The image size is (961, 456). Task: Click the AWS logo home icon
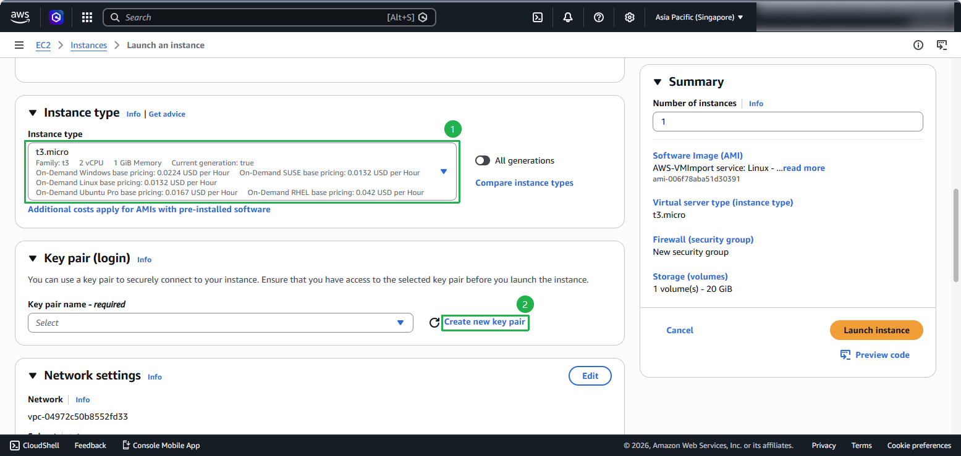[x=20, y=17]
